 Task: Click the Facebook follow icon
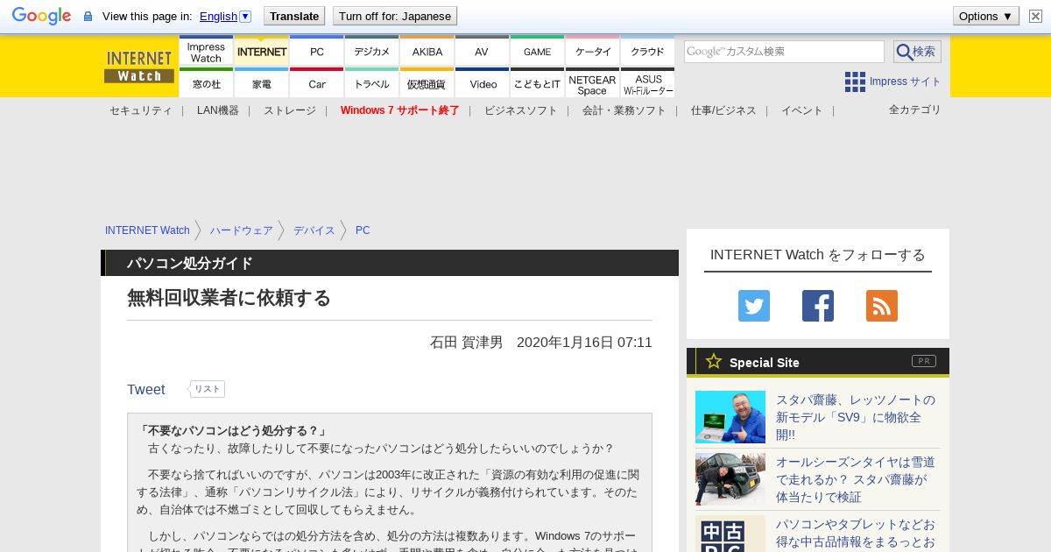click(x=818, y=306)
